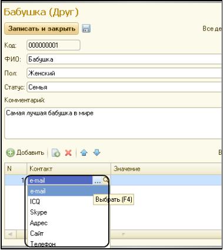223x250 pixels.
Task: Click the copy row icon in table toolbar
Action: point(56,153)
